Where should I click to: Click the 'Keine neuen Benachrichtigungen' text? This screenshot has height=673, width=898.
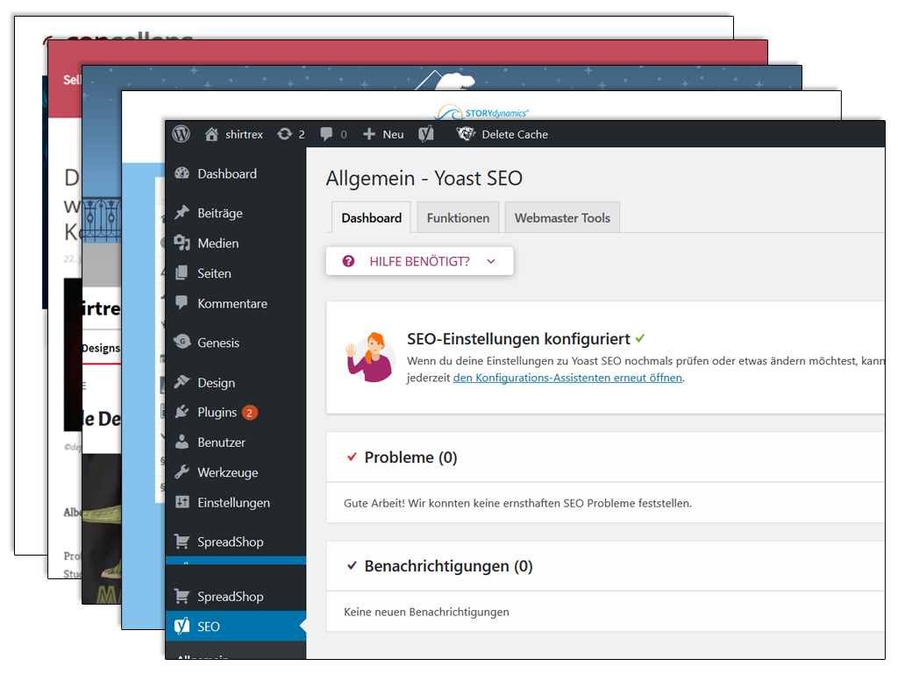pyautogui.click(x=426, y=612)
